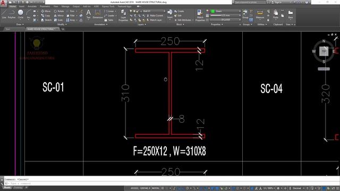Image resolution: width=340 pixels, height=191 pixels.
Task: Expand the Utilities panel
Action: [x=262, y=24]
